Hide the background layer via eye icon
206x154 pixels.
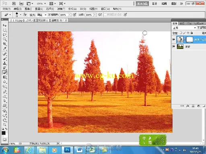(174, 47)
